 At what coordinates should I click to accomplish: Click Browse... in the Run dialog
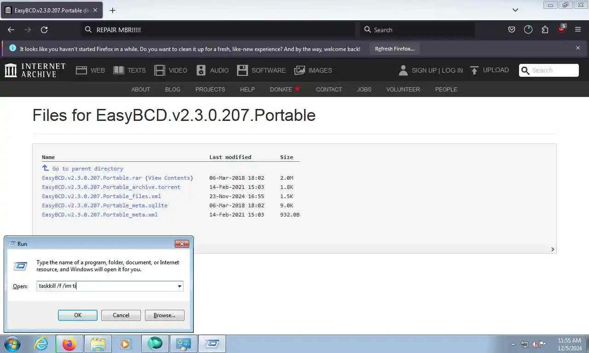pyautogui.click(x=164, y=315)
